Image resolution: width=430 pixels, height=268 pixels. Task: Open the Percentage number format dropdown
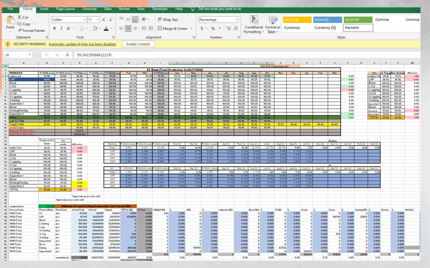[x=236, y=20]
